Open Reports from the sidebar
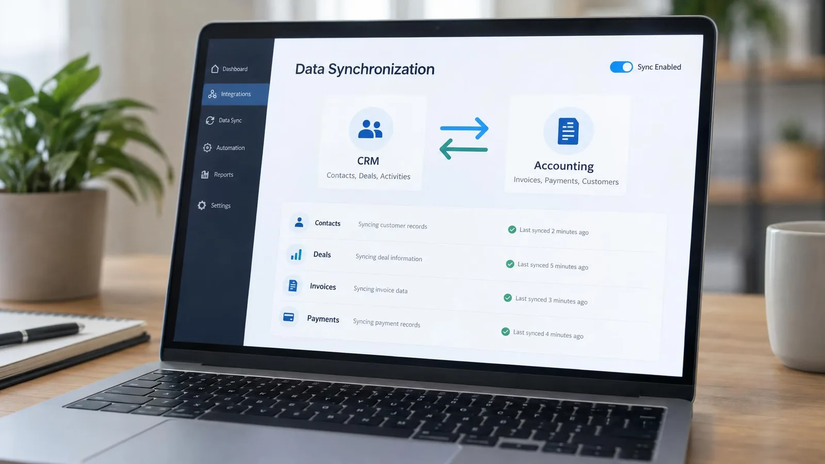This screenshot has width=825, height=464. [218, 175]
